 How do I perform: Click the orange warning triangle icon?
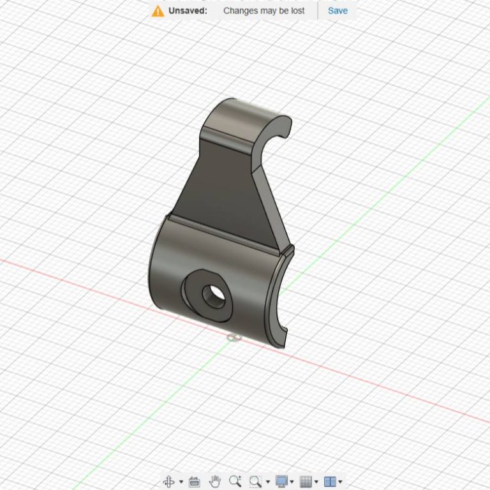pos(158,11)
